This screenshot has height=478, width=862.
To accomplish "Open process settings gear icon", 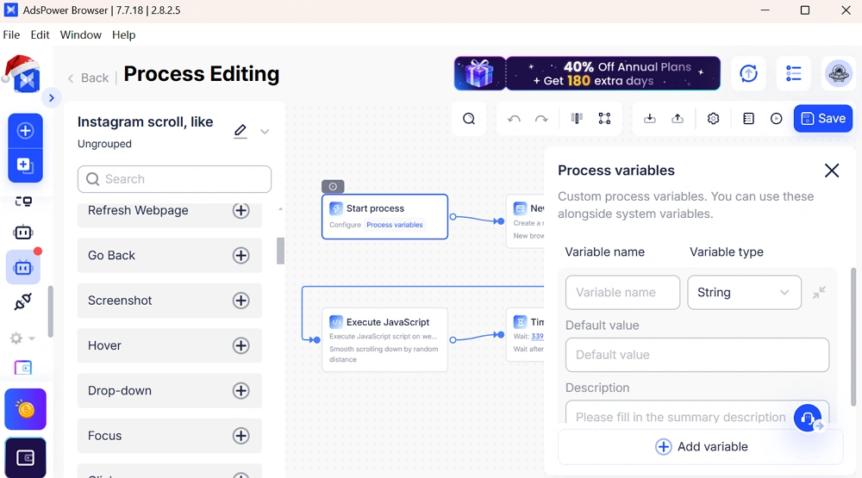I will tap(713, 119).
